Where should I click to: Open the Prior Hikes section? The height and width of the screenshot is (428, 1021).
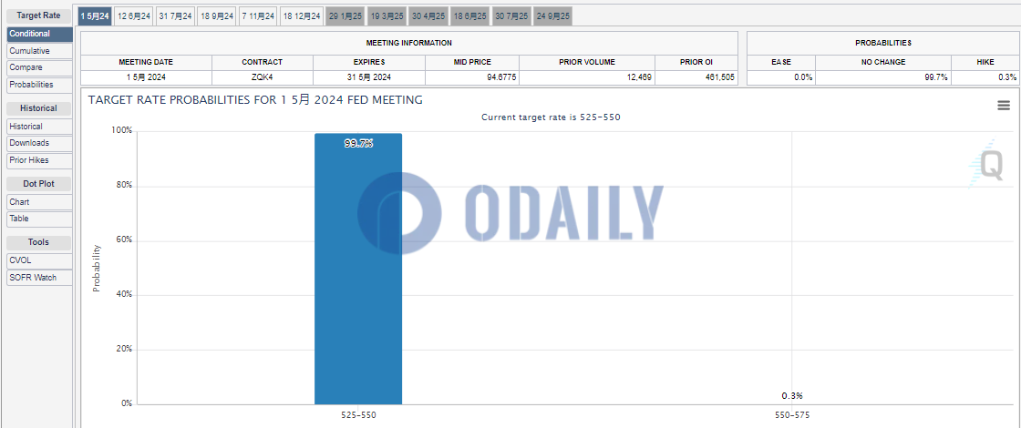tap(39, 160)
